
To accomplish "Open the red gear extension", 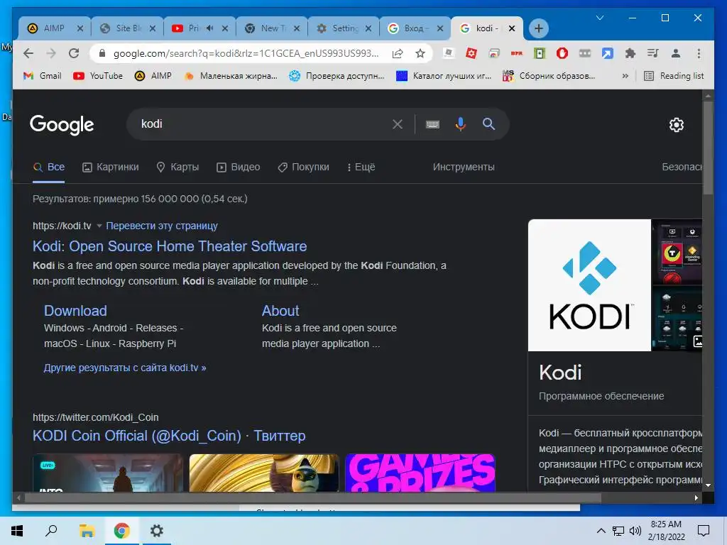I will click(x=471, y=53).
